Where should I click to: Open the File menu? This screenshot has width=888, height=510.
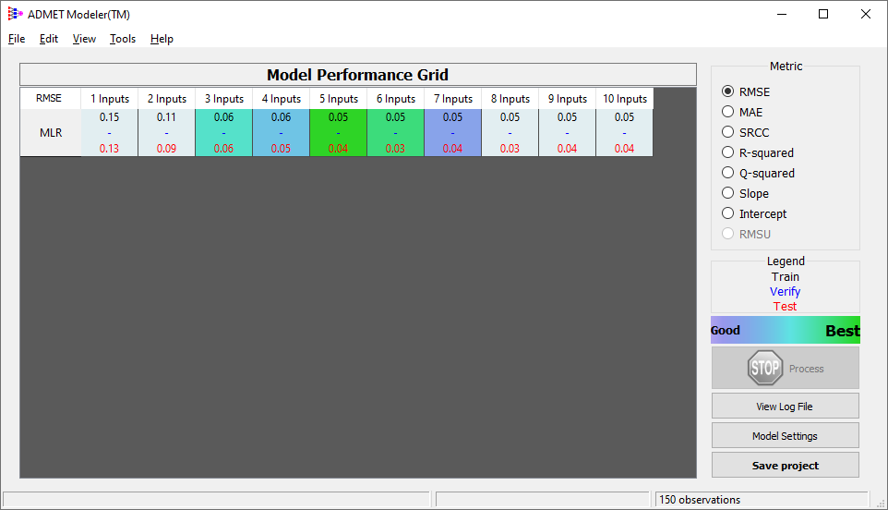(17, 39)
